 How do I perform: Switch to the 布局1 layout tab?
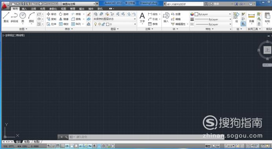pos(27,142)
